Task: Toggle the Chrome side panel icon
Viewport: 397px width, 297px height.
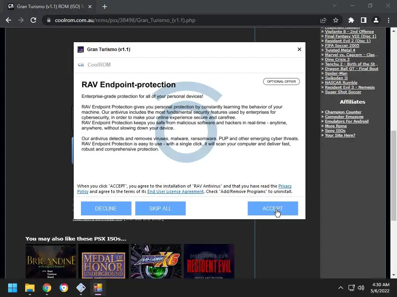Action: 364,20
